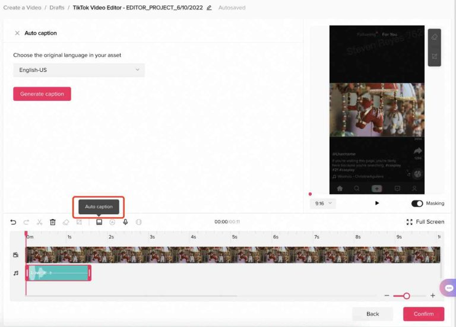
Task: Play the video preview
Action: (377, 203)
